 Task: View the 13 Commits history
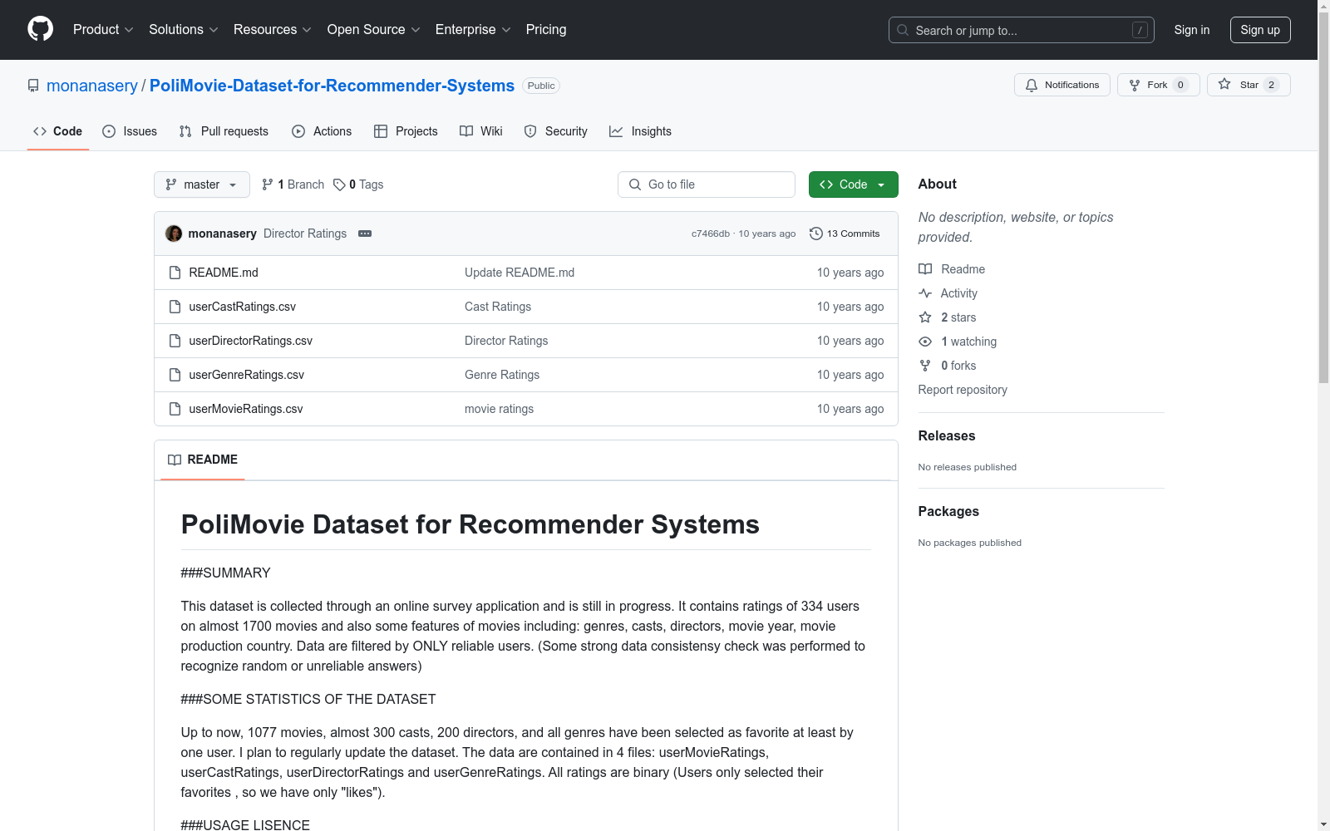point(845,234)
